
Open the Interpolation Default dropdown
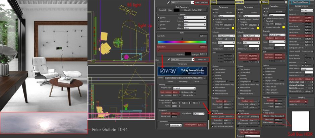pyautogui.click(x=198, y=114)
